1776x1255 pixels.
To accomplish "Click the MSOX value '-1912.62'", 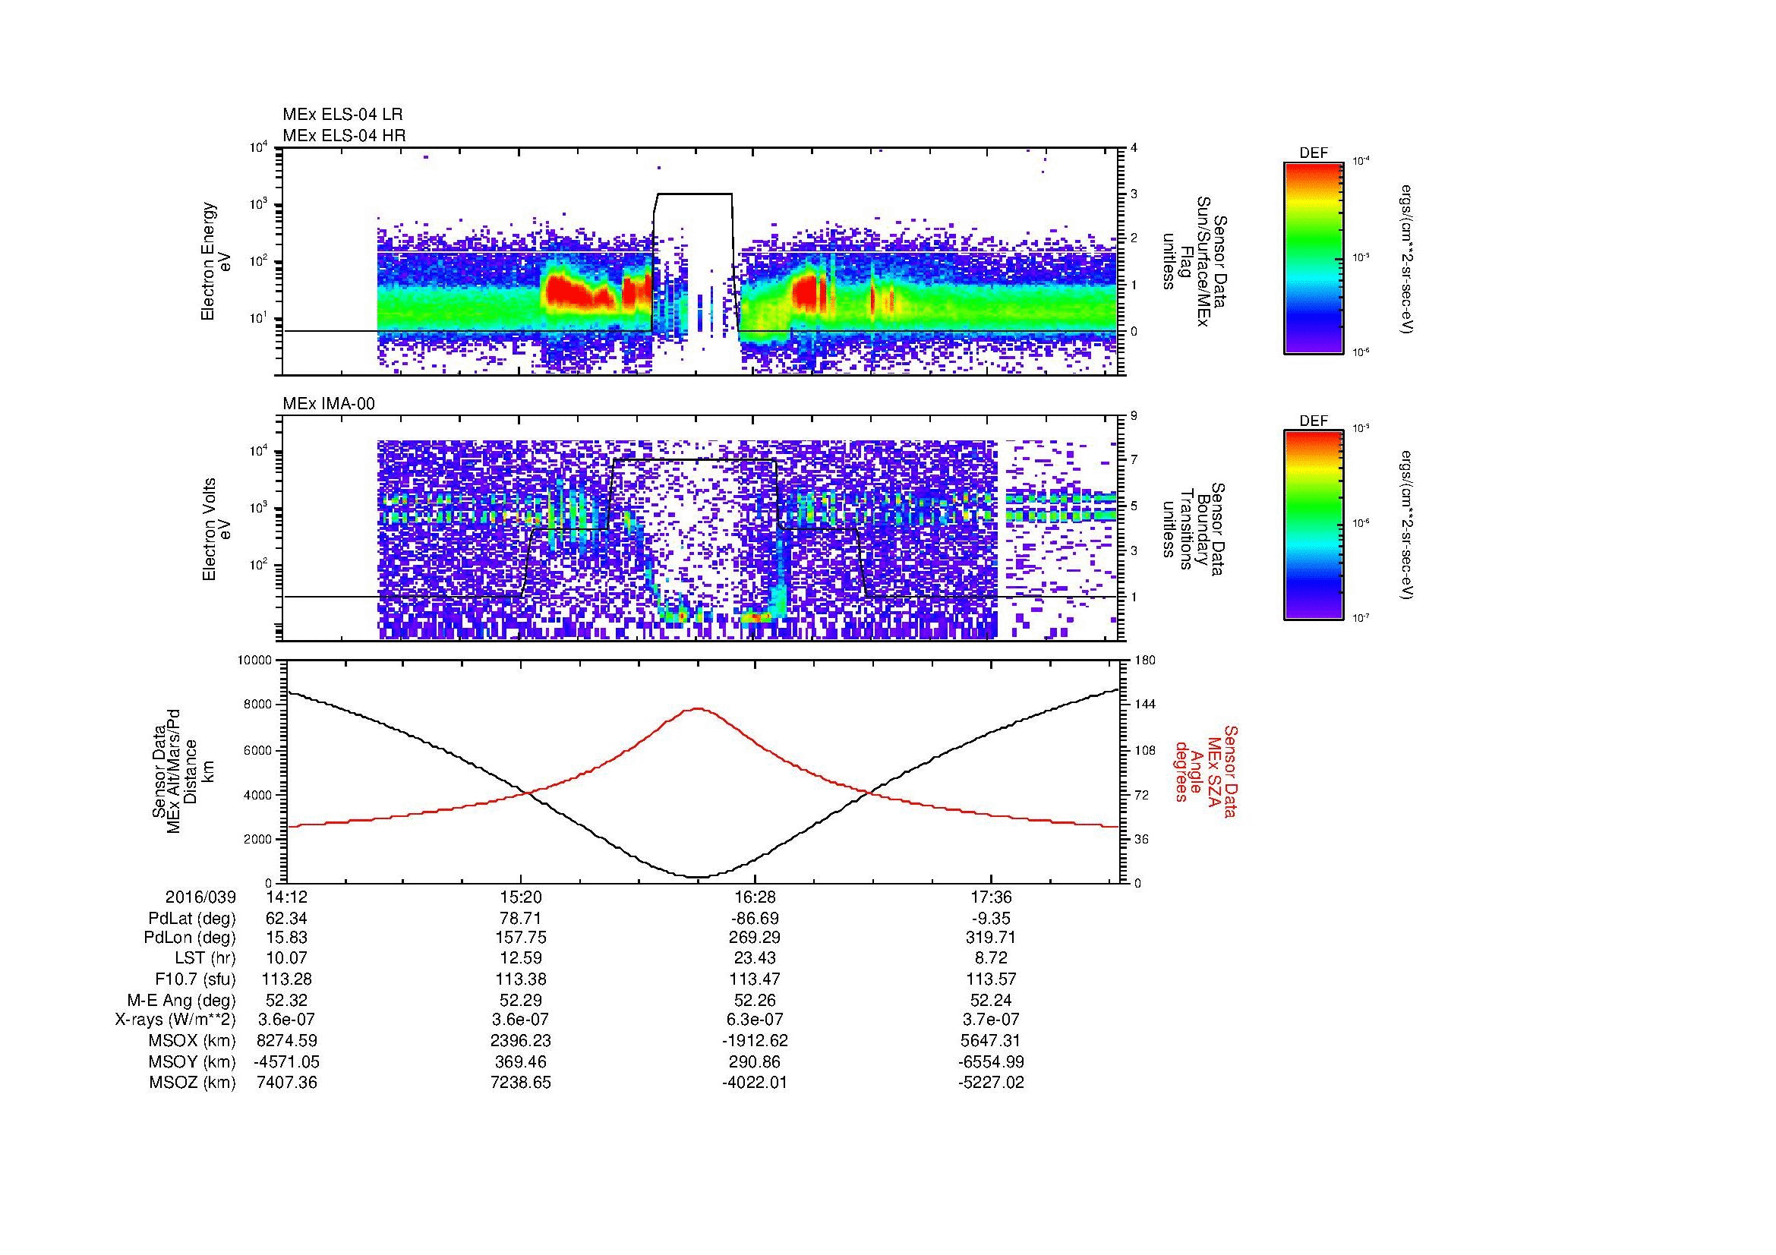I will tap(755, 1041).
